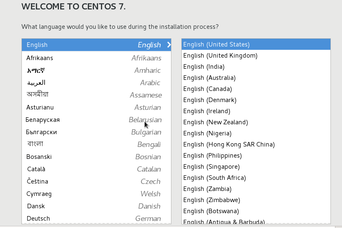Select English (Nigeria) locale
342x228 pixels.
(256, 133)
